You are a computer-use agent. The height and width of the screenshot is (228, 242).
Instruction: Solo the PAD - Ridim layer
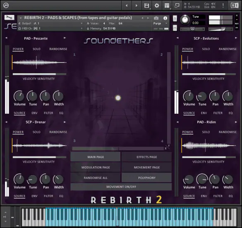click(x=206, y=132)
